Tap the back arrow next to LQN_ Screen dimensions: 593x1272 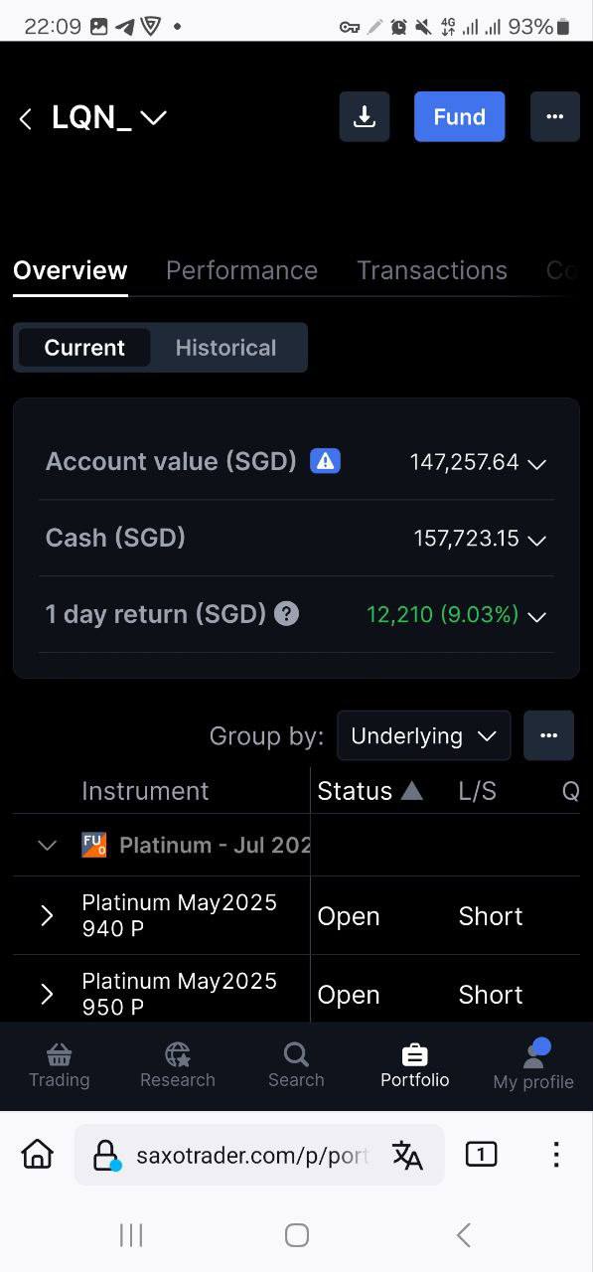tap(26, 119)
